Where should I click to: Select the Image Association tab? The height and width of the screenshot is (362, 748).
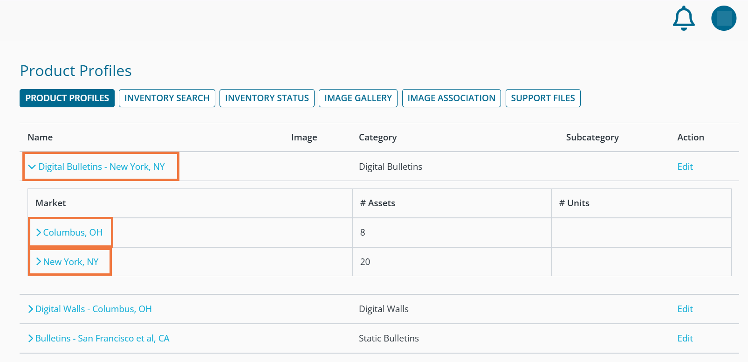(451, 98)
